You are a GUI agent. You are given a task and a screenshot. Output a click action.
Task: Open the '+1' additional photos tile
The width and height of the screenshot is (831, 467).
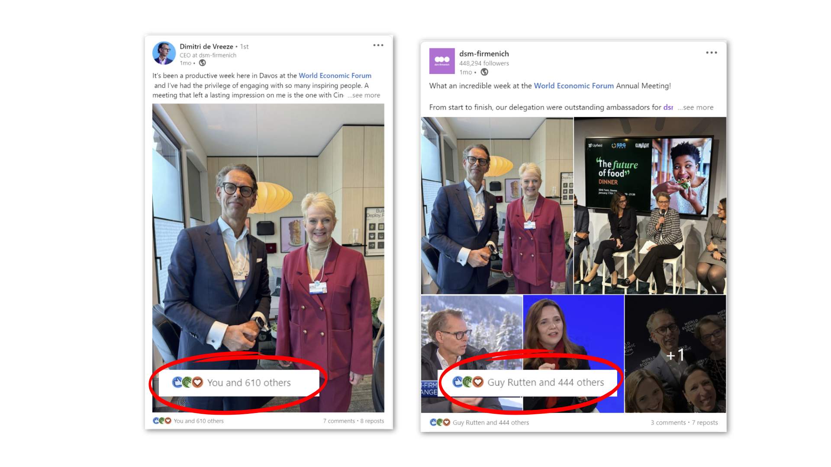coord(675,354)
